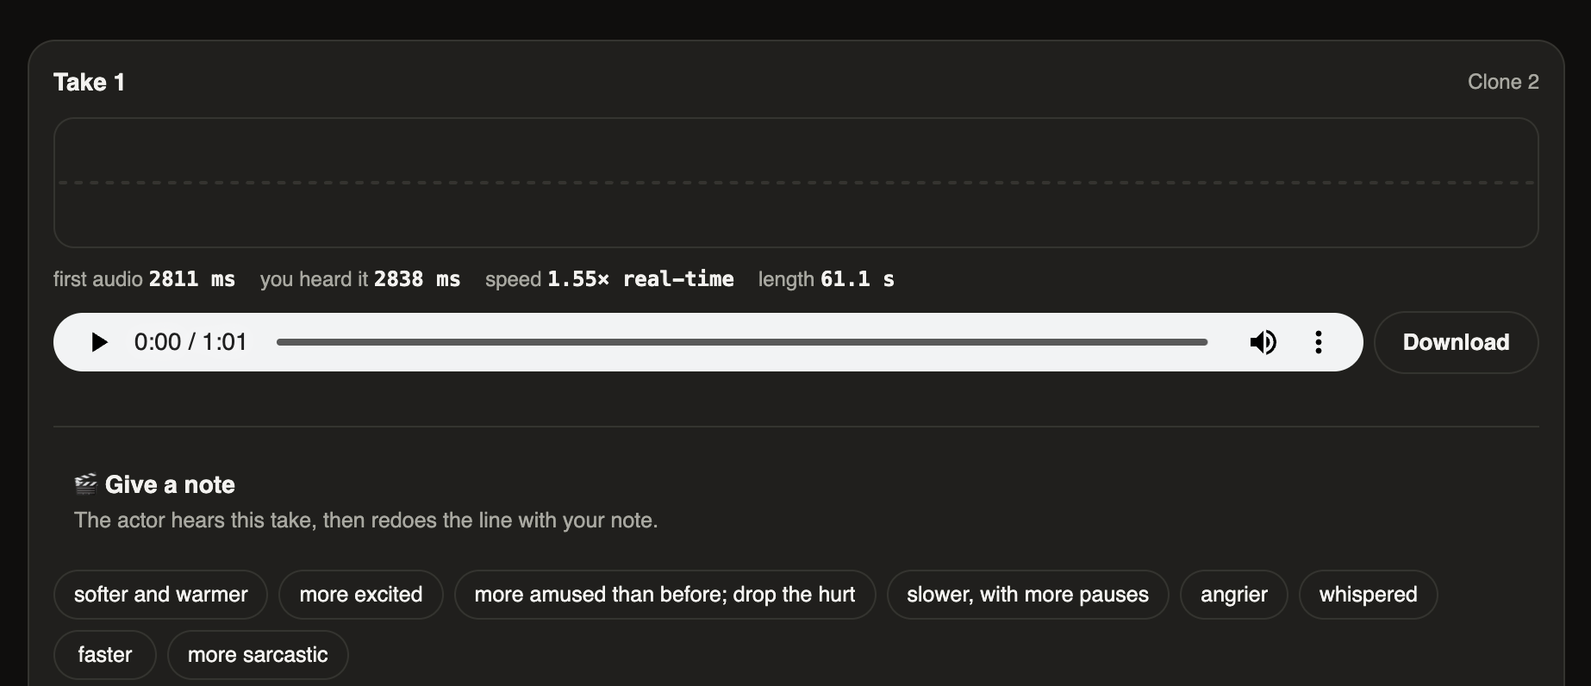
Task: Click the "0:00 / 1:01" time readout
Action: [x=190, y=342]
